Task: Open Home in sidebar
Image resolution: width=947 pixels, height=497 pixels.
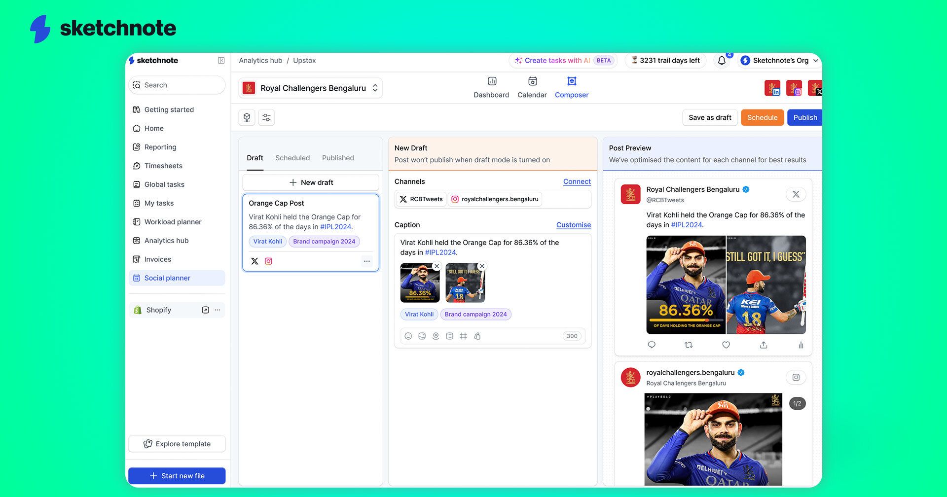Action: (177, 128)
